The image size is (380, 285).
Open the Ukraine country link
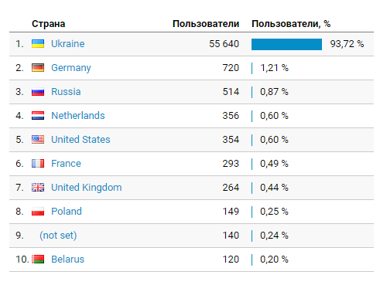click(x=68, y=44)
